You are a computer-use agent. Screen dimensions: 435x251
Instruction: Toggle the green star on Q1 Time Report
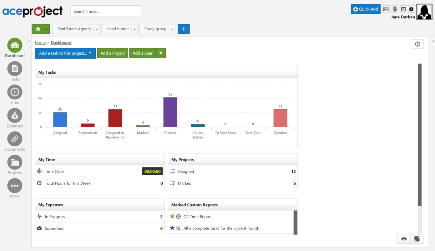[x=172, y=216]
